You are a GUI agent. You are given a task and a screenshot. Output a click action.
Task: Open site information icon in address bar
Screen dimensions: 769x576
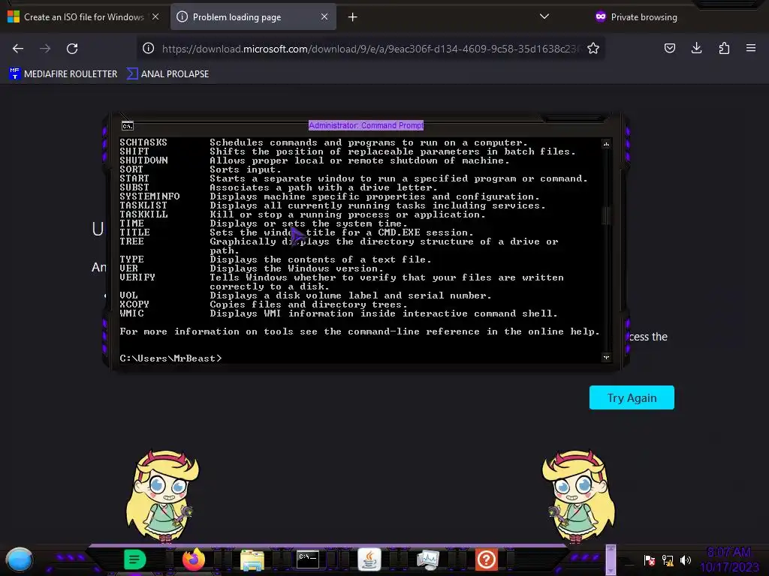pyautogui.click(x=149, y=48)
